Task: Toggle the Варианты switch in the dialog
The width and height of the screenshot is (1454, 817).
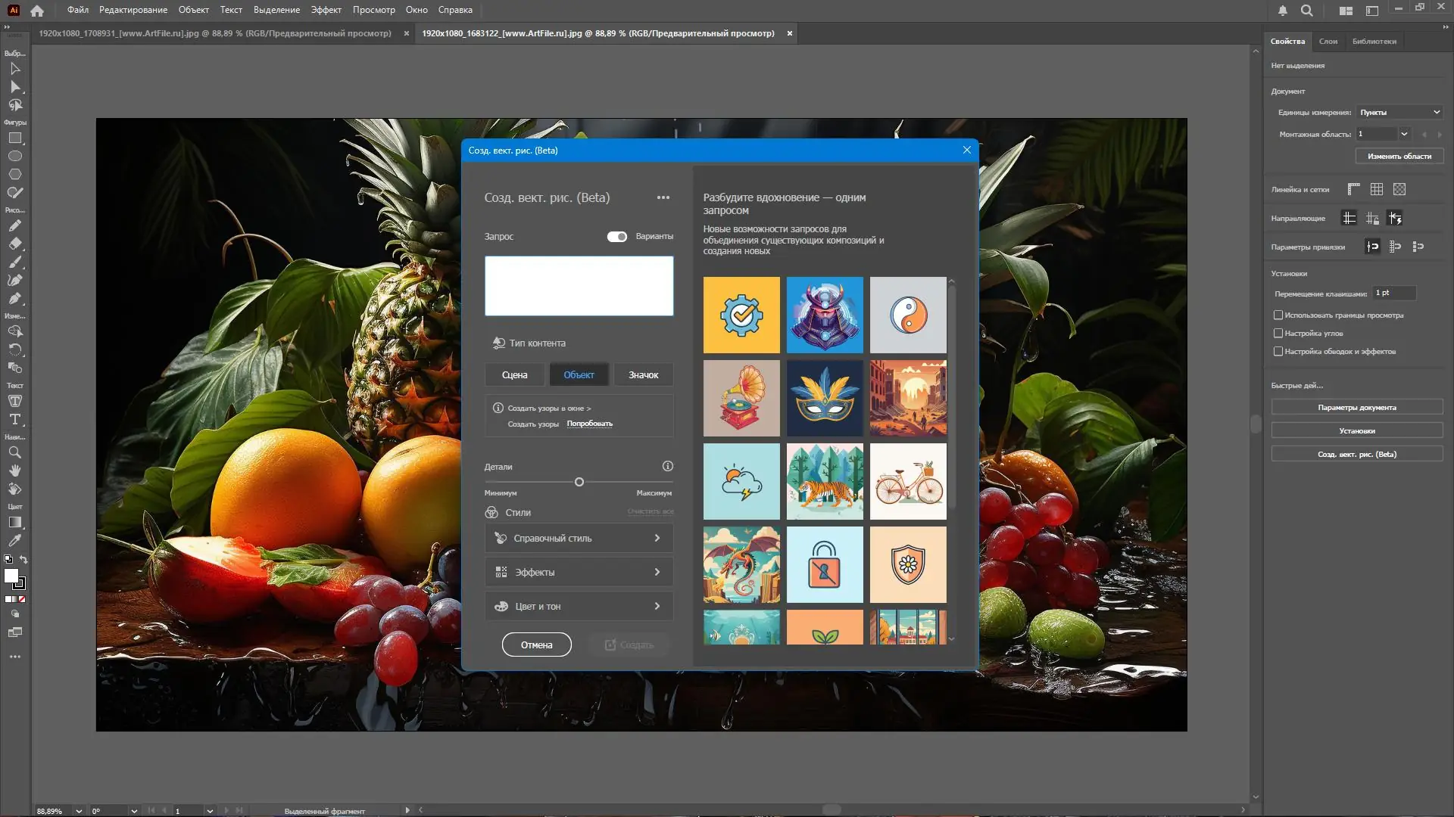Action: (616, 236)
